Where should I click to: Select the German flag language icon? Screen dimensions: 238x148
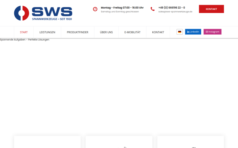pos(180,32)
